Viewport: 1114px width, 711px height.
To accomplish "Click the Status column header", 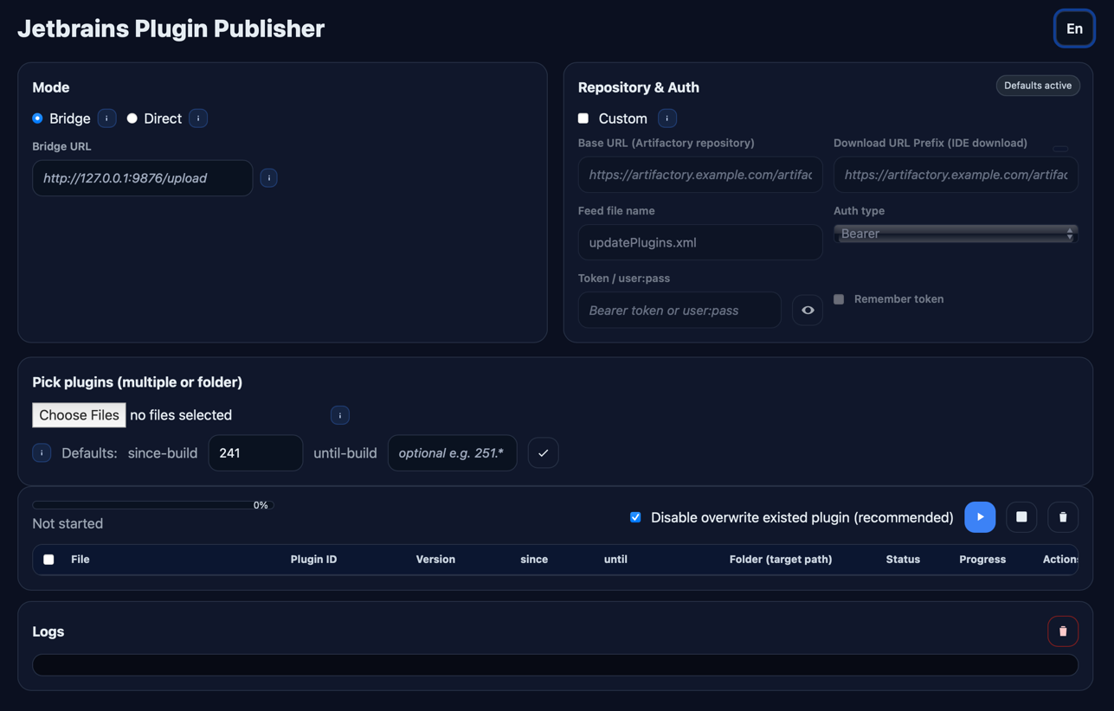I will coord(903,560).
